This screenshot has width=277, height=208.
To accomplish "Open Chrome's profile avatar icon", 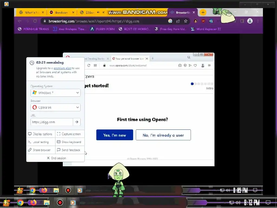I will pos(250,21).
